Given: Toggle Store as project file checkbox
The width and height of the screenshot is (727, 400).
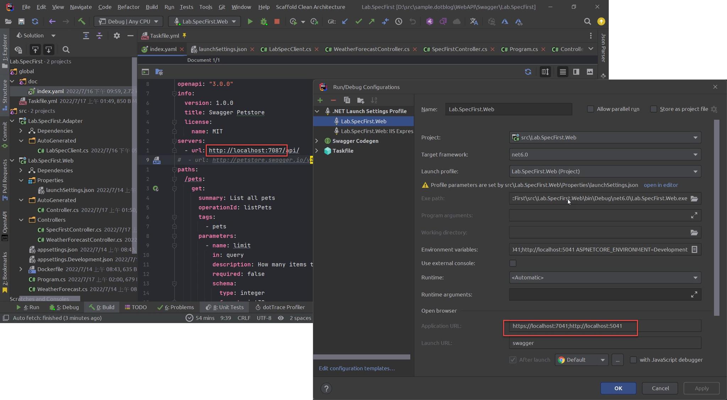Looking at the screenshot, I should pyautogui.click(x=654, y=109).
